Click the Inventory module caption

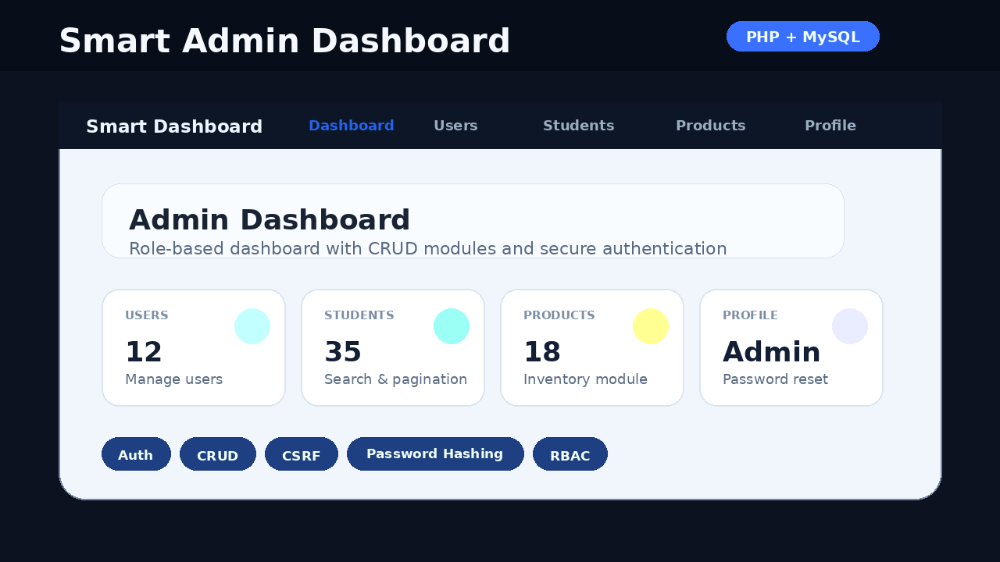(x=585, y=379)
